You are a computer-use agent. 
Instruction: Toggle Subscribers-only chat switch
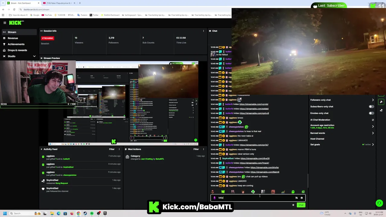(x=371, y=107)
